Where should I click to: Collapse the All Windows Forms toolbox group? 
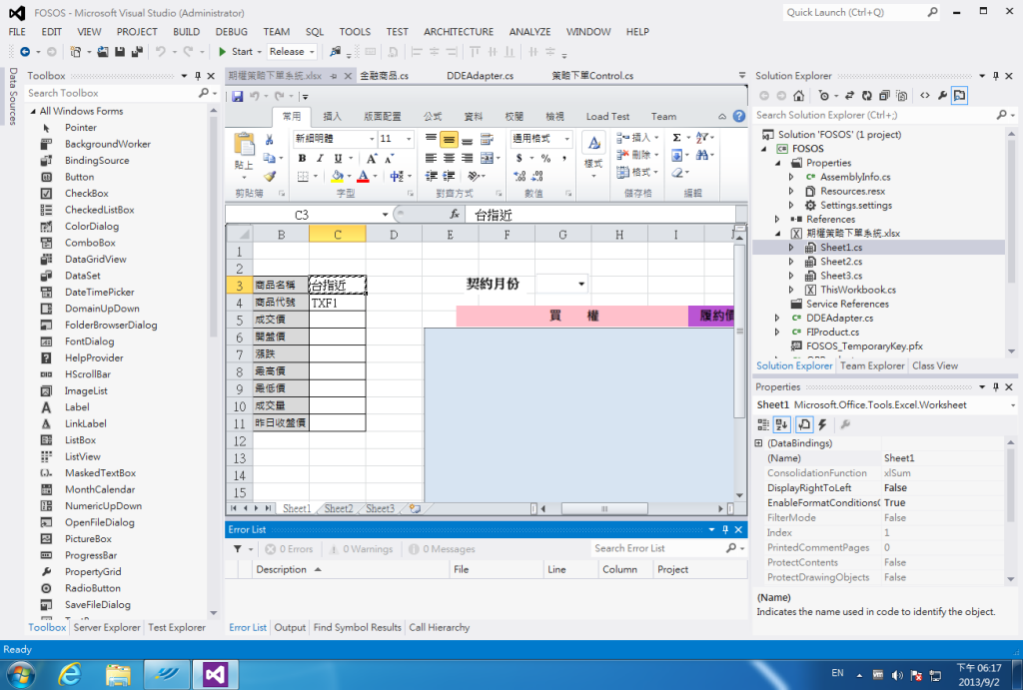[33, 112]
